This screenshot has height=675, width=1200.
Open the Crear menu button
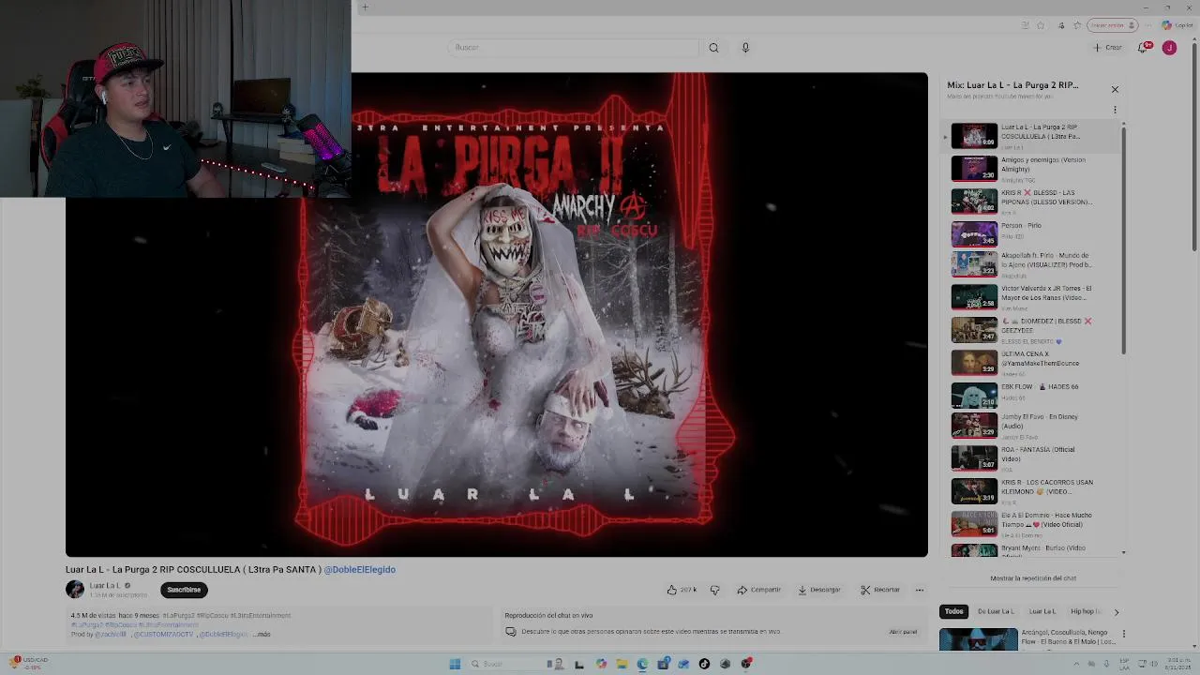tap(1107, 48)
